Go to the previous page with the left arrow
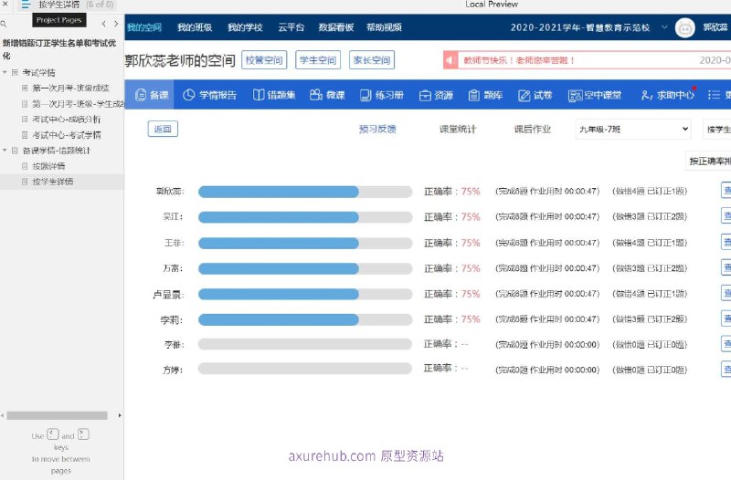The image size is (731, 480). pos(103,24)
